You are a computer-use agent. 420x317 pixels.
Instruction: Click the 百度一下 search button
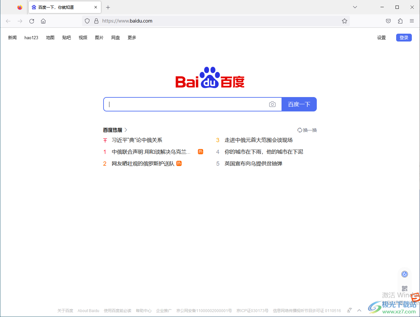click(299, 104)
